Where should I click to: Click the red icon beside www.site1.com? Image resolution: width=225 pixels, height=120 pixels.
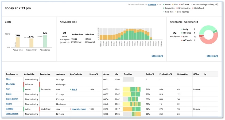coord(70,109)
